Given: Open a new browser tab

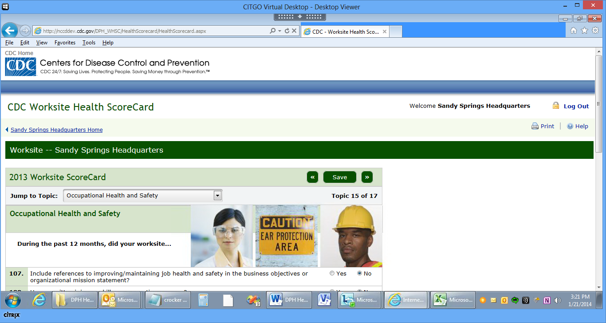Looking at the screenshot, I should coord(396,32).
